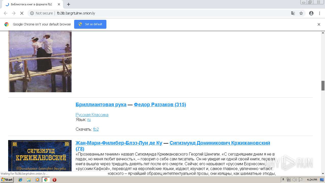Click Set as default button
This screenshot has width=325, height=183.
click(x=90, y=24)
